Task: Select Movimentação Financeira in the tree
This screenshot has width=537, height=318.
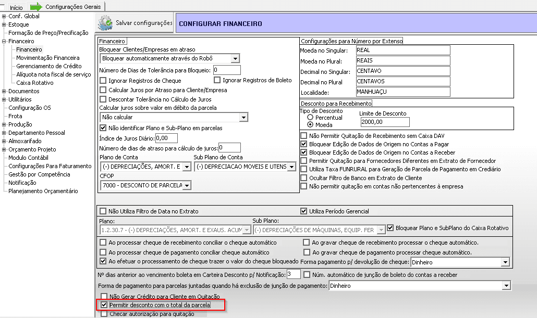Action: [x=48, y=58]
